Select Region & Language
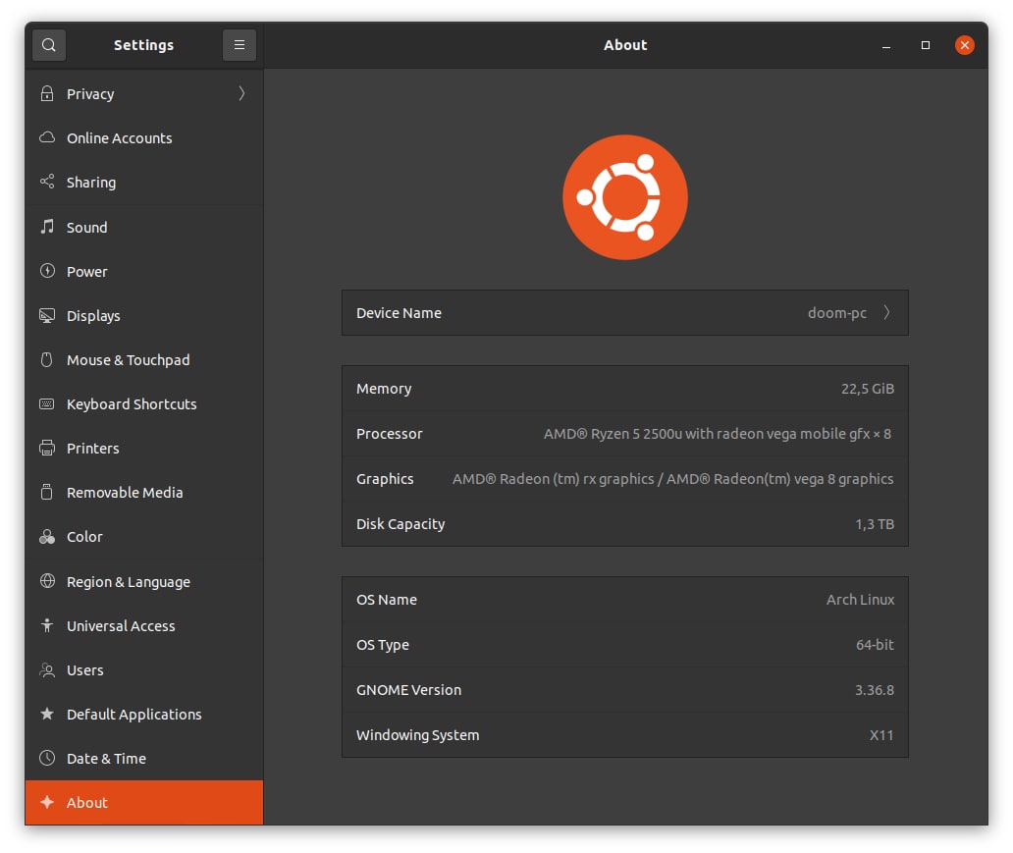Image resolution: width=1013 pixels, height=853 pixels. (144, 581)
